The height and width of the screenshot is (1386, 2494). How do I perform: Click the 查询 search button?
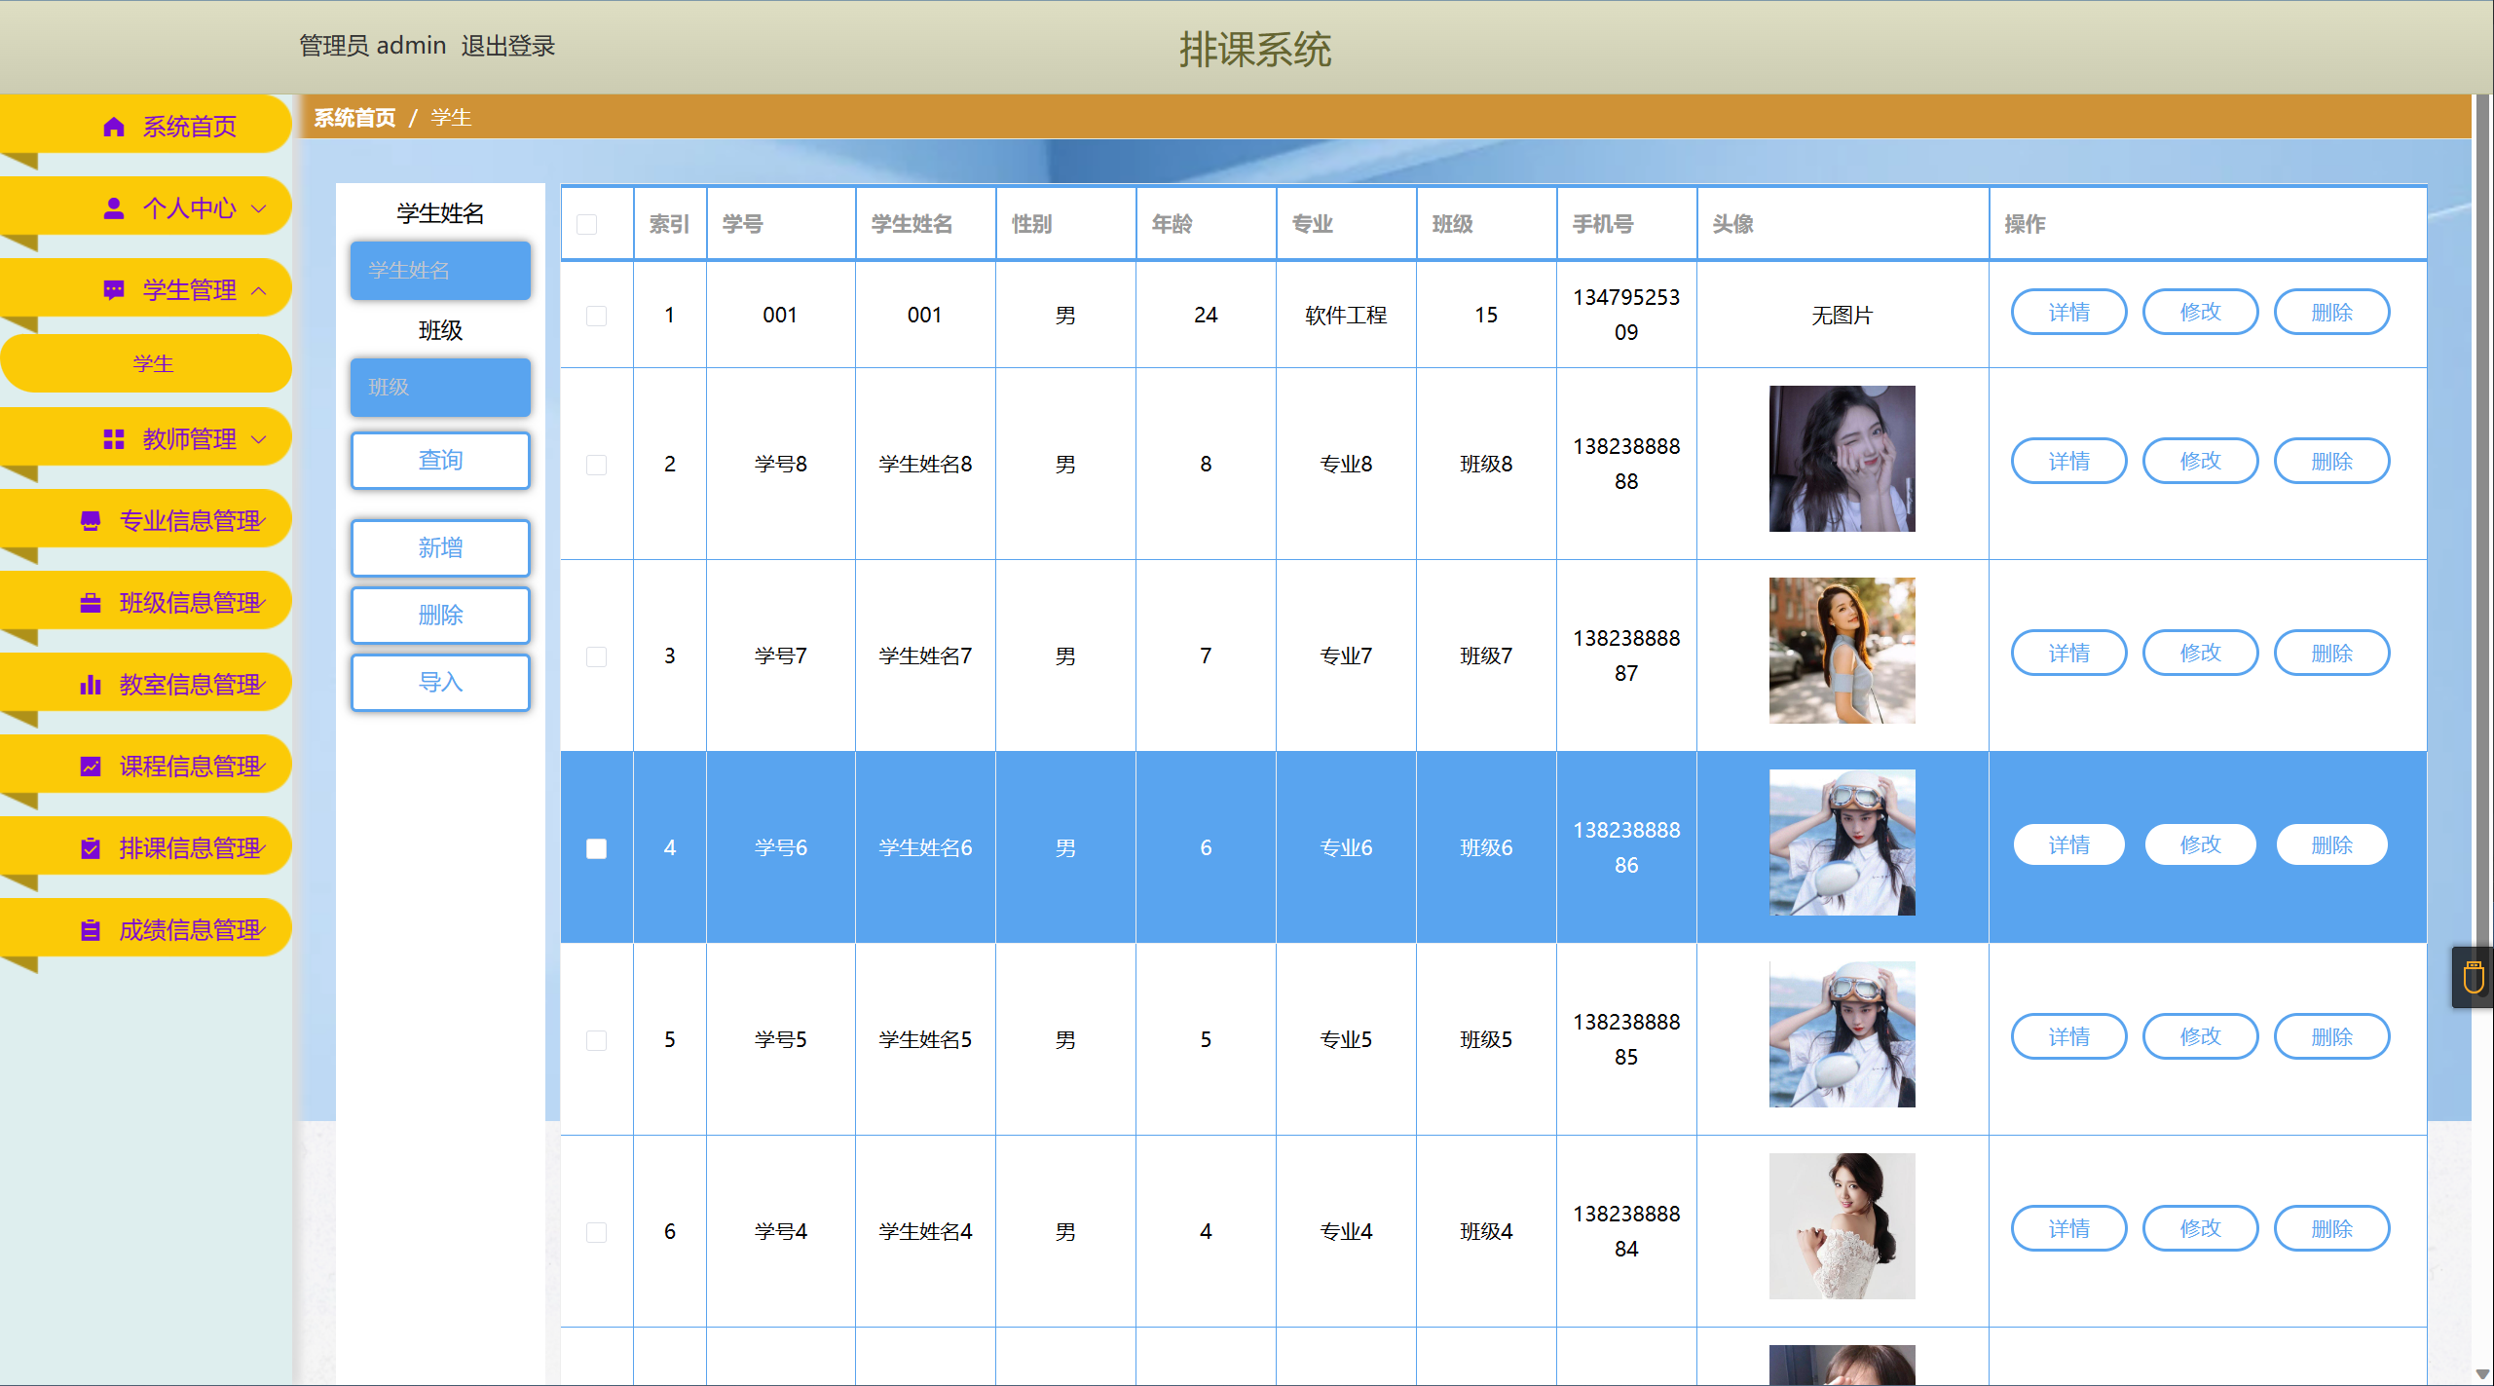(440, 461)
